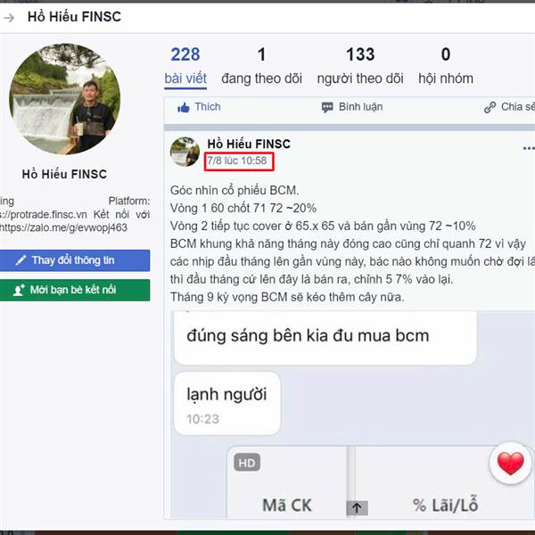This screenshot has height=535, width=535.
Task: Click the up-arrow scroll-to-top icon
Action: pos(357,508)
